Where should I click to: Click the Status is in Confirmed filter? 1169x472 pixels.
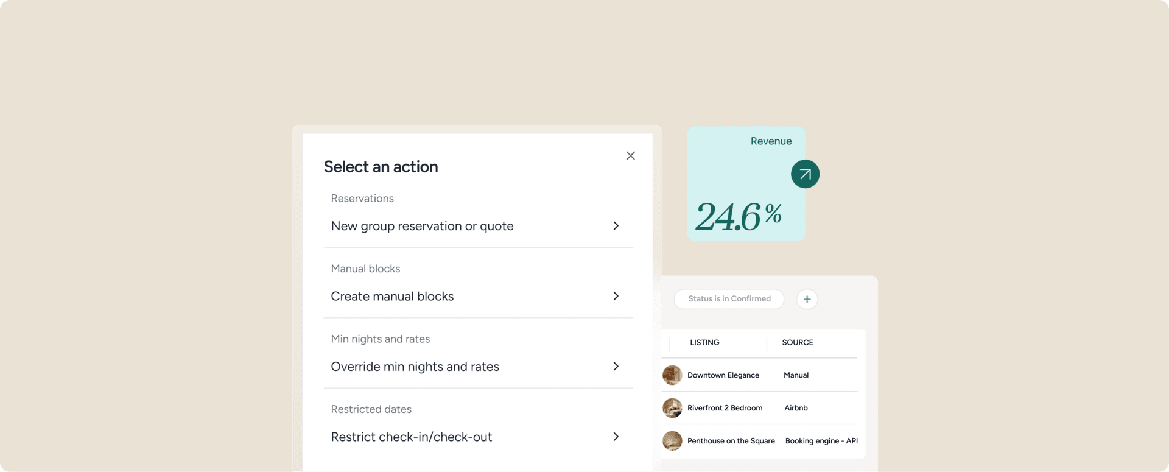point(729,299)
